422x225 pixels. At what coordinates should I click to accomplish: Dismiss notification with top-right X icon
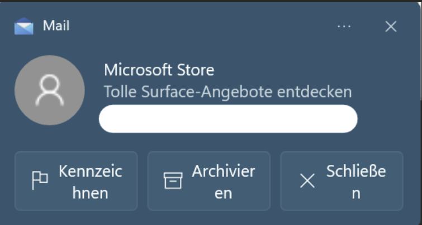pyautogui.click(x=391, y=26)
